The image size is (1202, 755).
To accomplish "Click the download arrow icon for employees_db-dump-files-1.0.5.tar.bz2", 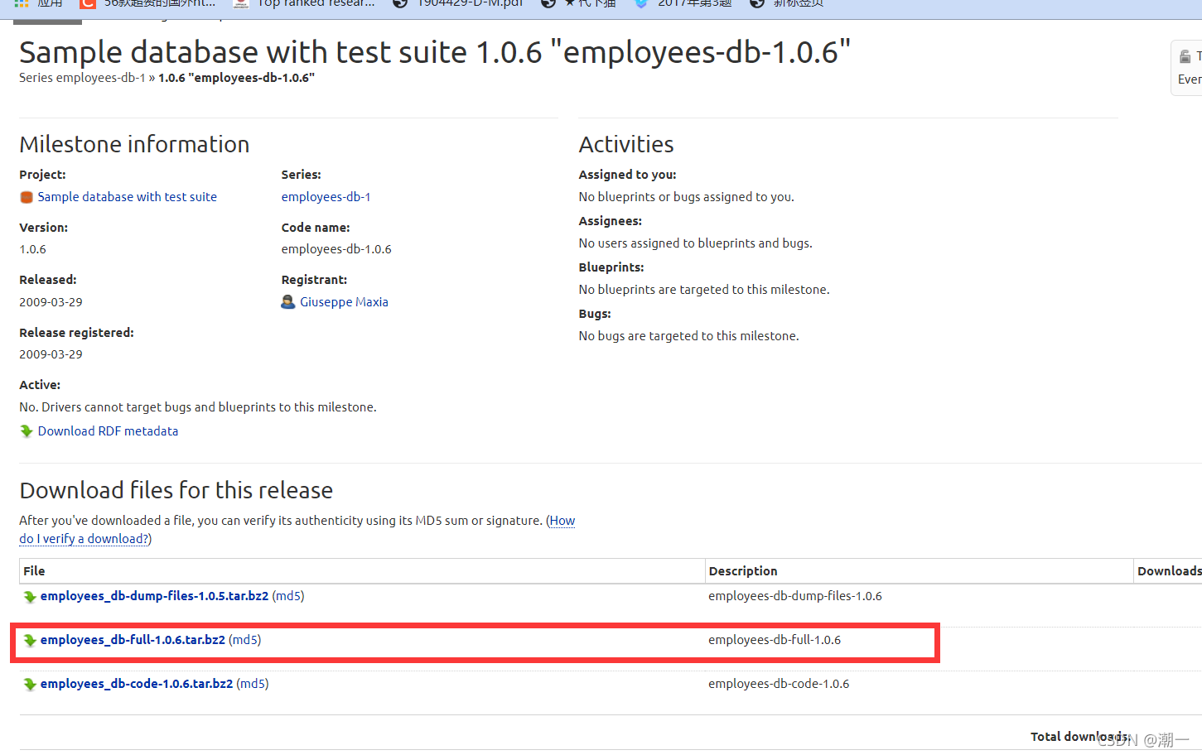I will click(30, 597).
